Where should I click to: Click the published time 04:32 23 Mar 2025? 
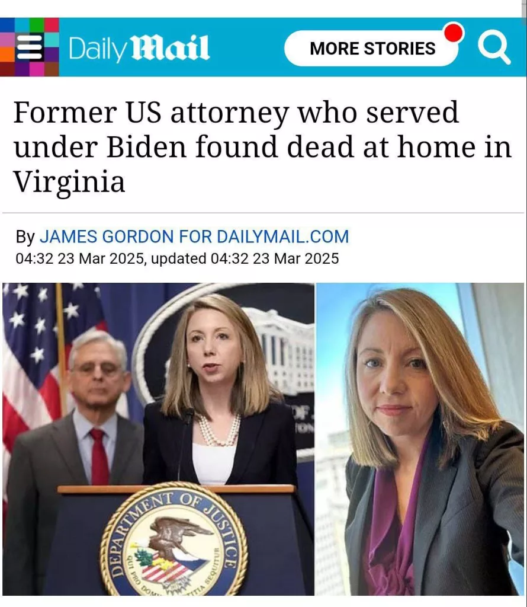pyautogui.click(x=80, y=258)
